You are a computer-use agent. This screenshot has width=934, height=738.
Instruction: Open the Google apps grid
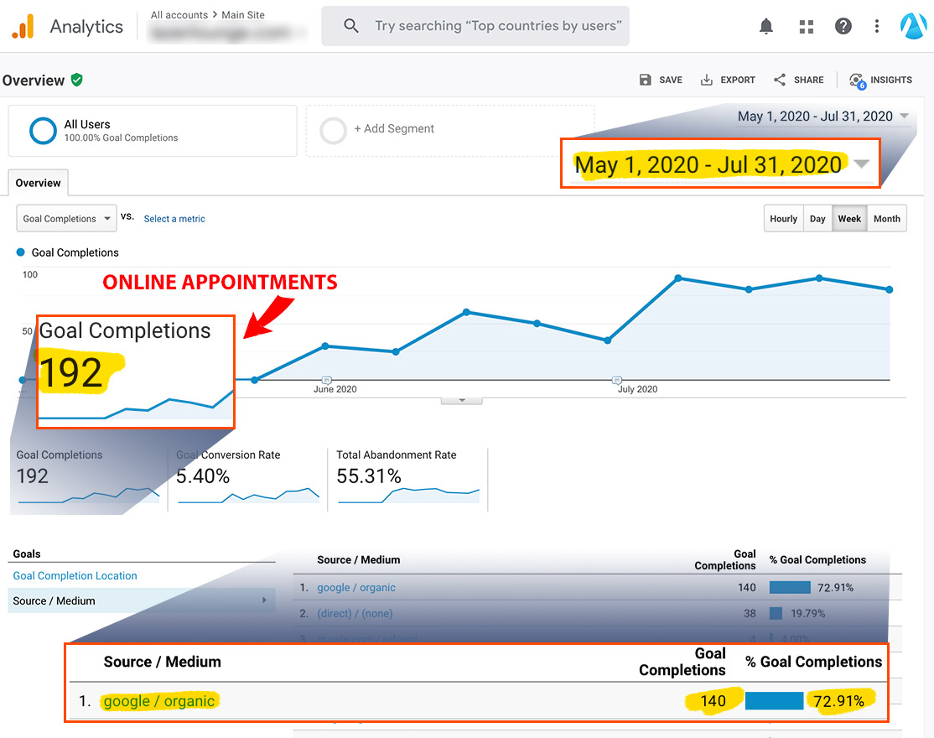(x=806, y=26)
